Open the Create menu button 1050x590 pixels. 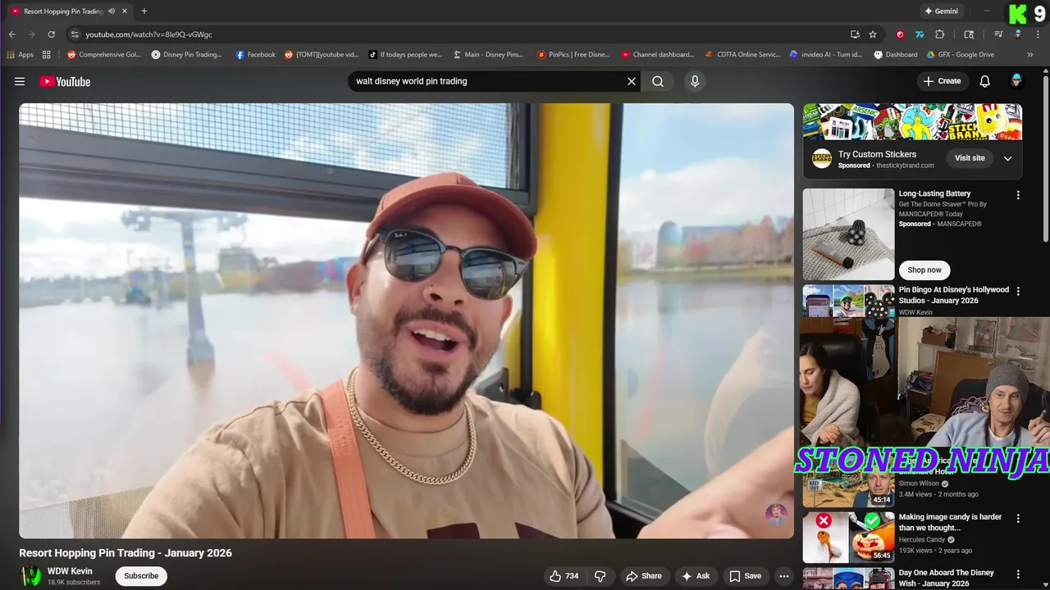pyautogui.click(x=942, y=81)
